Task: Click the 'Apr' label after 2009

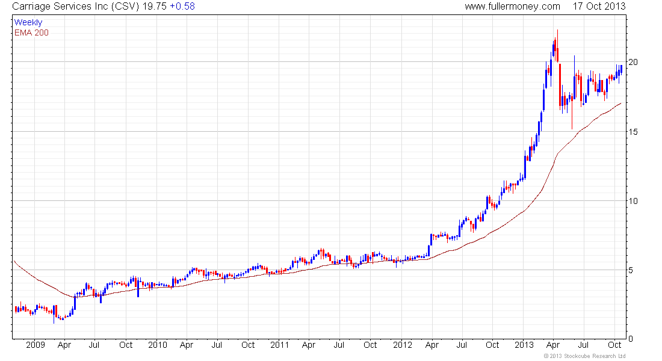Action: [64, 345]
